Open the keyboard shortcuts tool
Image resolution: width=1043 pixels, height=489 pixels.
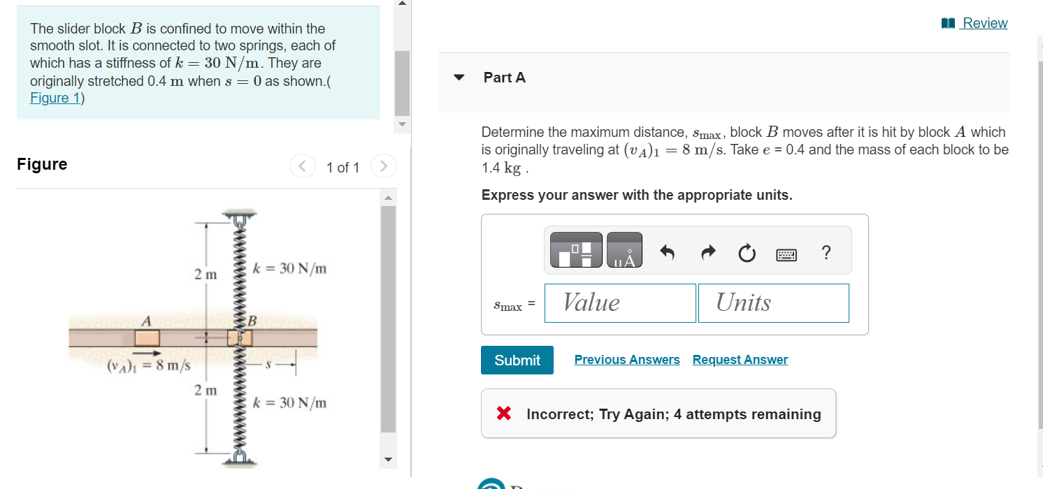pyautogui.click(x=786, y=254)
